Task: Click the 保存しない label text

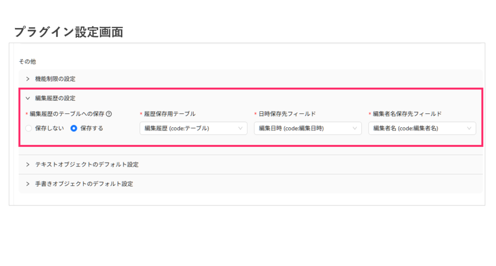Action: point(49,128)
